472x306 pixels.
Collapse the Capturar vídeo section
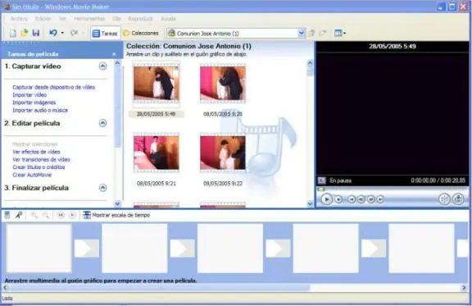point(103,66)
